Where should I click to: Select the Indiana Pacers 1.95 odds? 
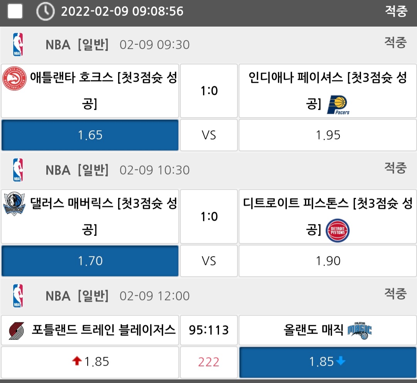click(x=328, y=135)
